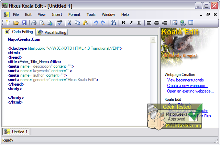
Task: Center align text icon
Action: pyautogui.click(x=157, y=23)
